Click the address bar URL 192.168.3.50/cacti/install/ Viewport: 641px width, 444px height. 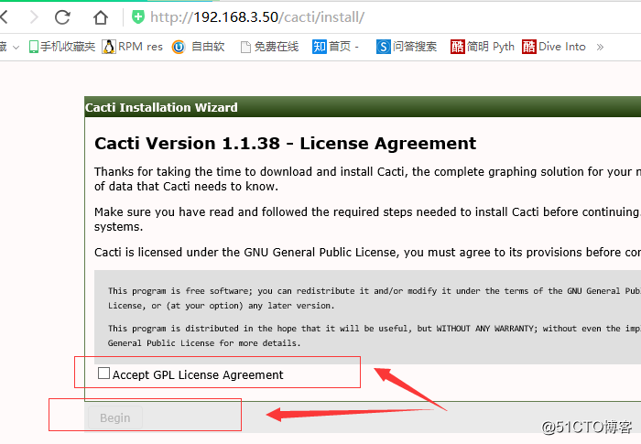click(257, 17)
